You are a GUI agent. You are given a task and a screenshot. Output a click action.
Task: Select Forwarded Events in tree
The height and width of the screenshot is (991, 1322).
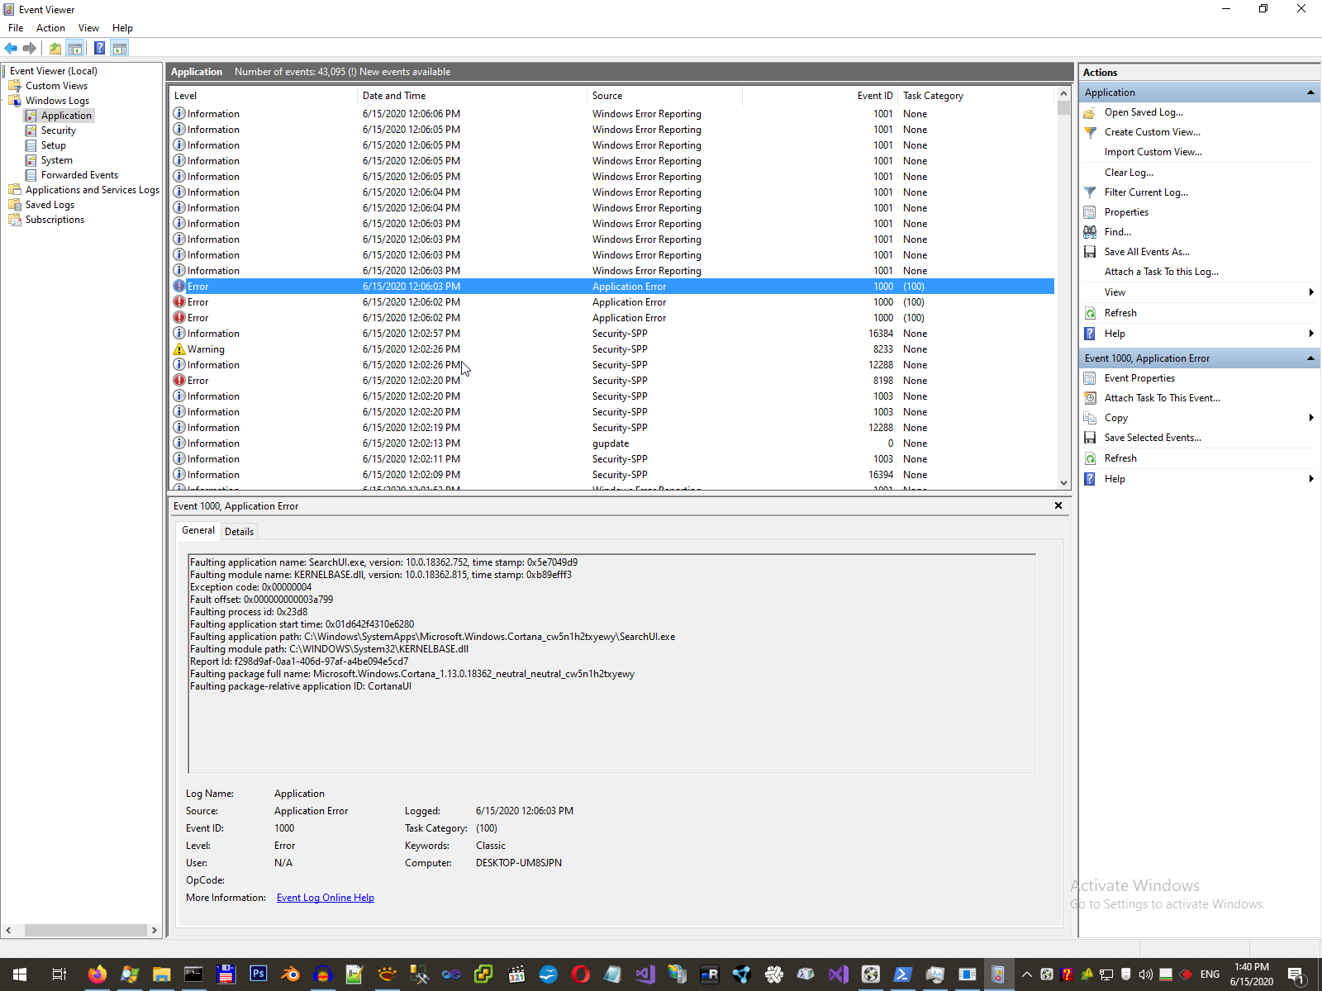tap(79, 175)
